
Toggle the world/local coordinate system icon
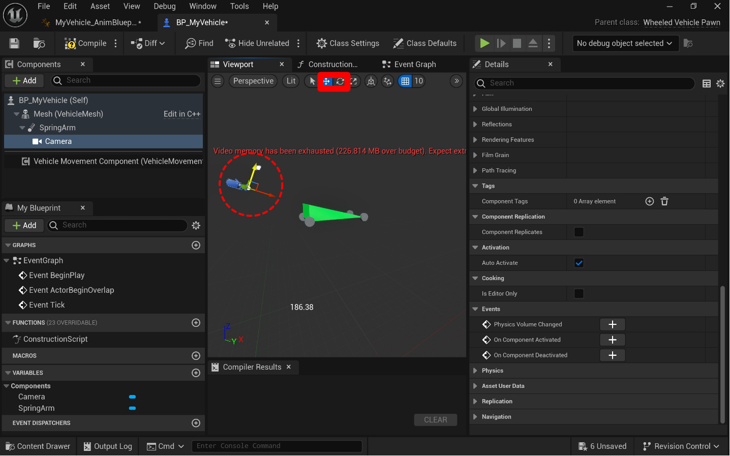371,81
